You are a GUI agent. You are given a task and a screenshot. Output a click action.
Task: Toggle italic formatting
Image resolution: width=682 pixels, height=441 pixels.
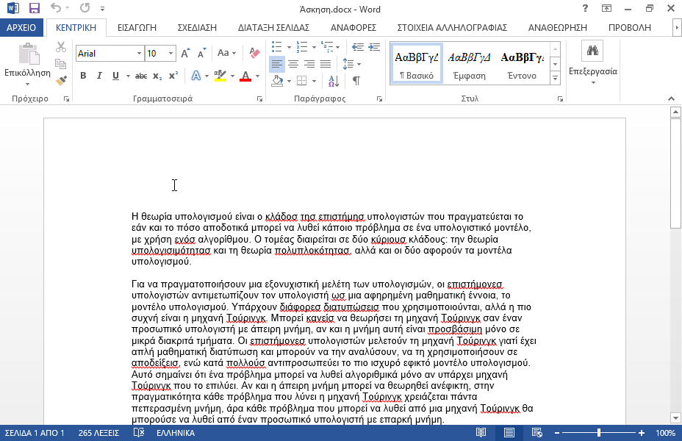(x=99, y=76)
